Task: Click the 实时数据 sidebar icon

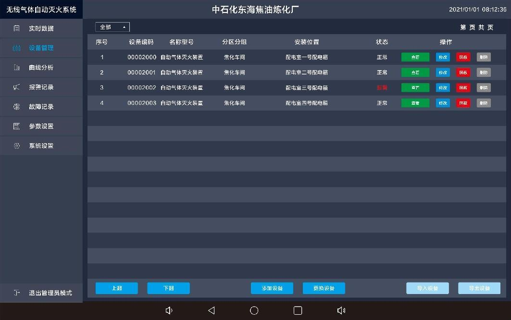Action: click(17, 28)
